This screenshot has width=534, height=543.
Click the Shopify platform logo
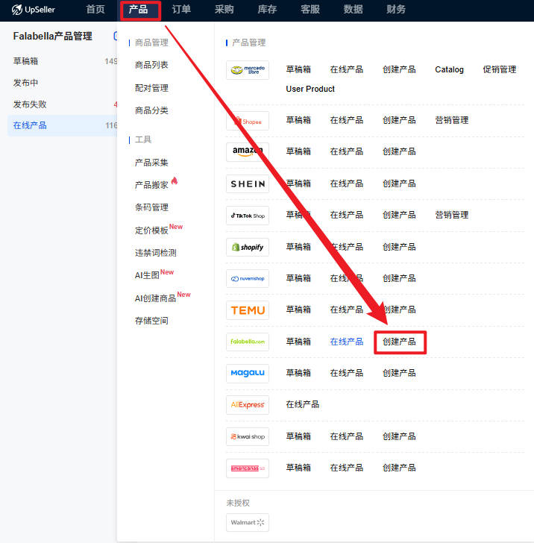click(x=248, y=247)
